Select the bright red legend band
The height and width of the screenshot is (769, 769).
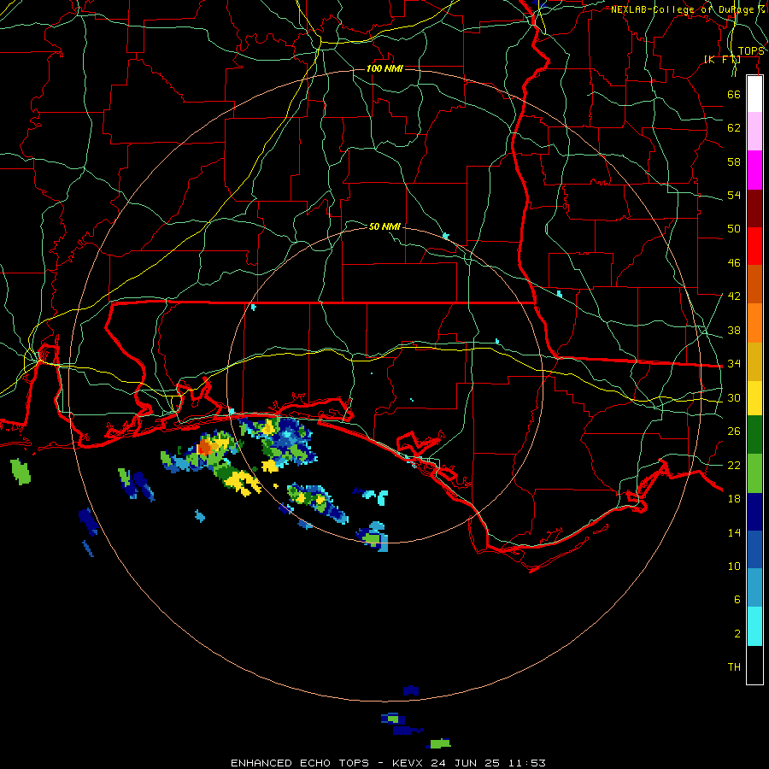pyautogui.click(x=754, y=246)
